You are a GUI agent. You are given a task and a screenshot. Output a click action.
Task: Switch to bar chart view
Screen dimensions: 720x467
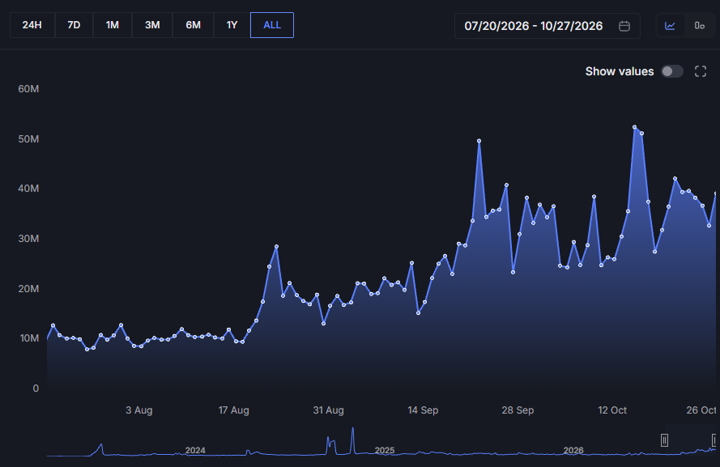coord(699,26)
